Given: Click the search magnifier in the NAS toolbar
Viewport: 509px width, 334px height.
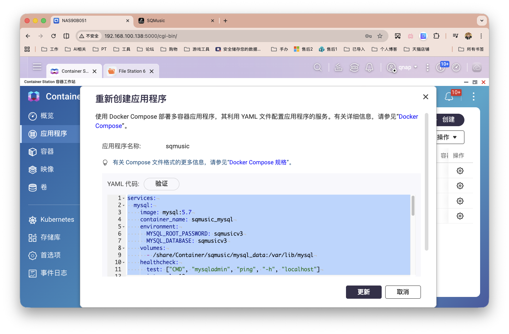Looking at the screenshot, I should (317, 67).
